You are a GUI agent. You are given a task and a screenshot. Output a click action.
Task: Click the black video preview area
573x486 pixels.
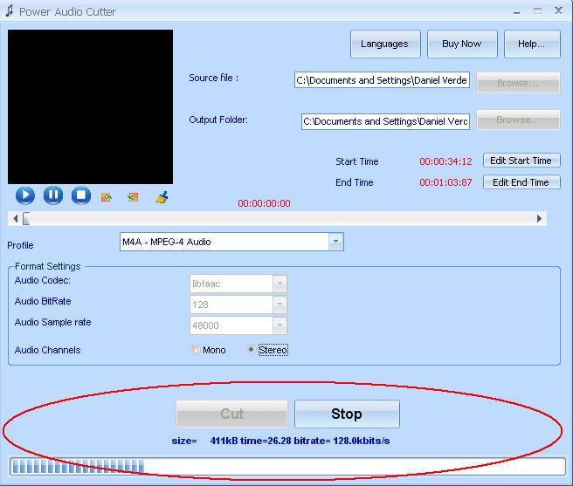point(90,106)
